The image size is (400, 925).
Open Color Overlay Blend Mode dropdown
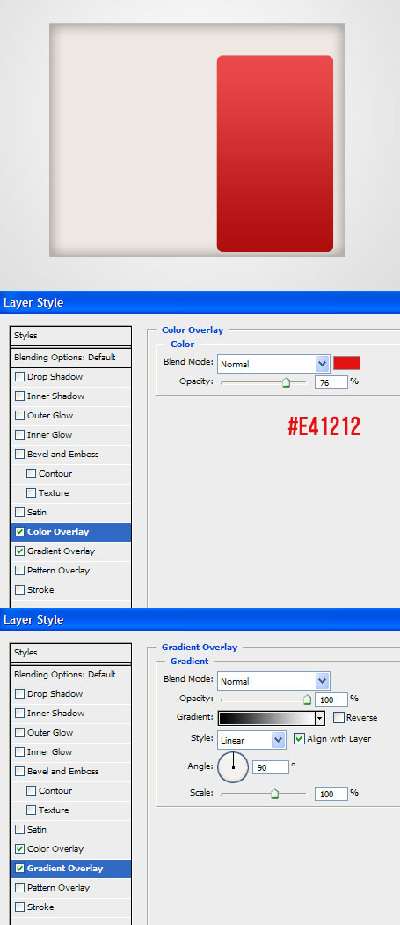pos(273,364)
